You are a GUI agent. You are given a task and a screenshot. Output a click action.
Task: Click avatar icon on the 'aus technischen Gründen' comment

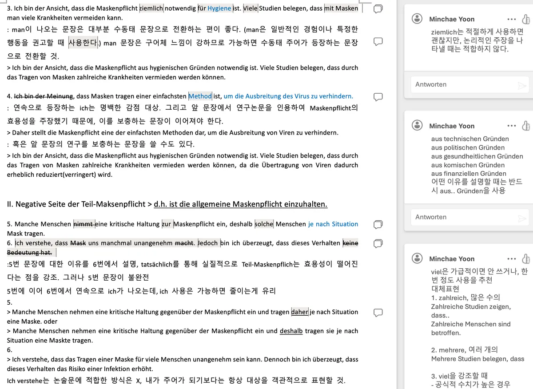(x=417, y=126)
